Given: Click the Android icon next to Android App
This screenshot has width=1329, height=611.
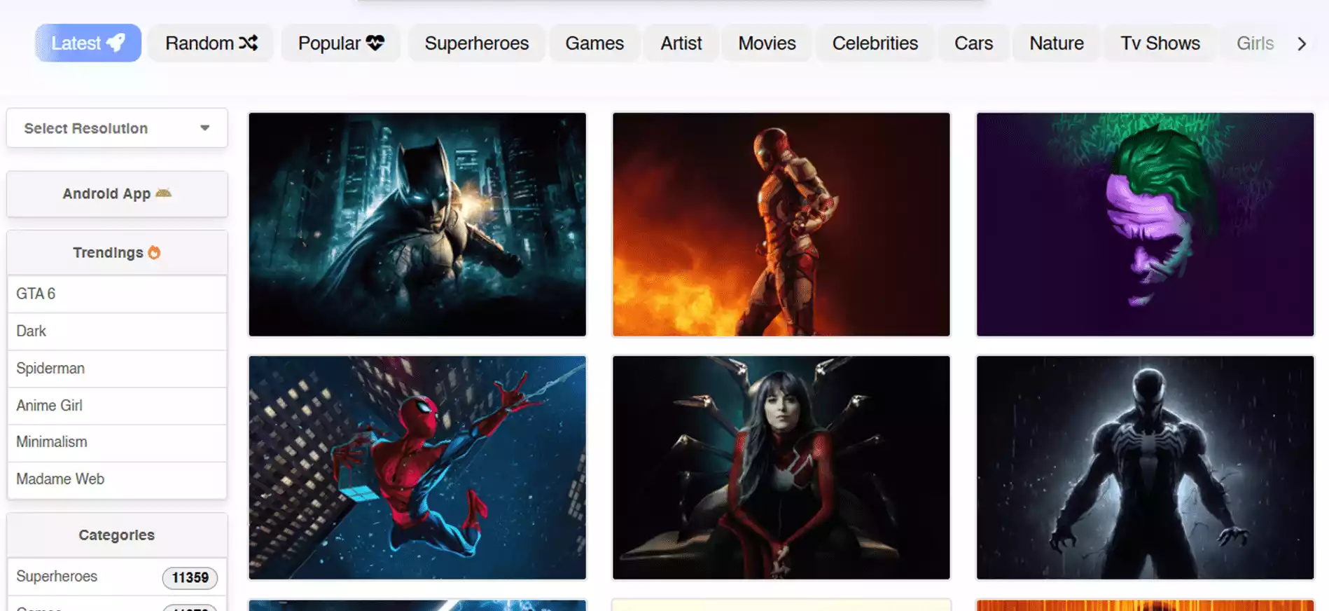Looking at the screenshot, I should [x=163, y=193].
